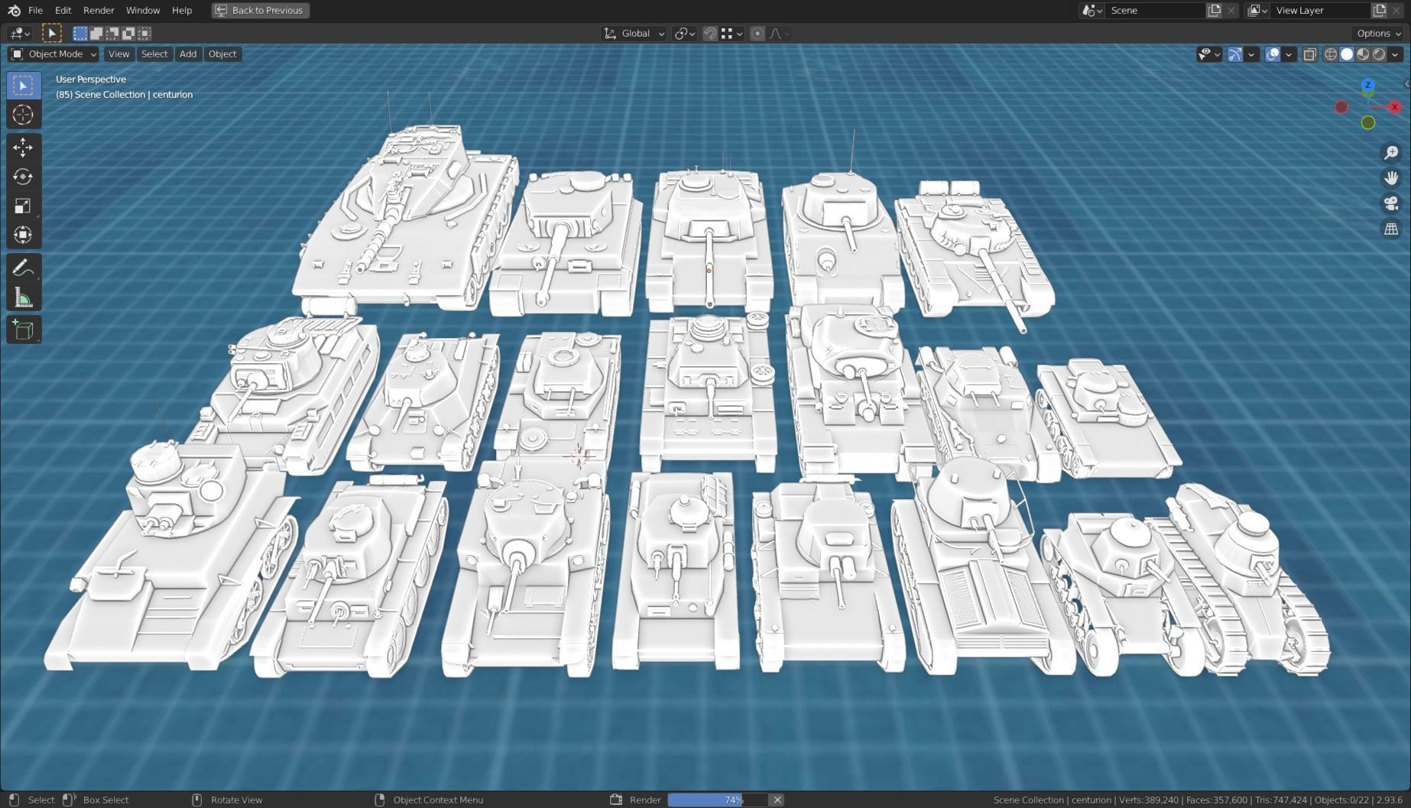Set selection mode to intersect
The image size is (1411, 808).
(x=144, y=33)
